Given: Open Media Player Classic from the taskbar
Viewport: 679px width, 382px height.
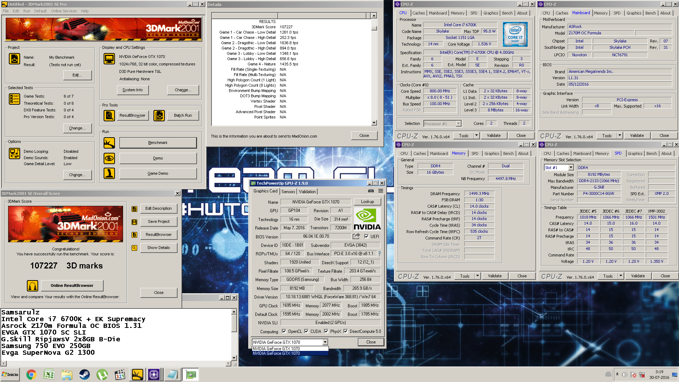Looking at the screenshot, I should pyautogui.click(x=120, y=375).
